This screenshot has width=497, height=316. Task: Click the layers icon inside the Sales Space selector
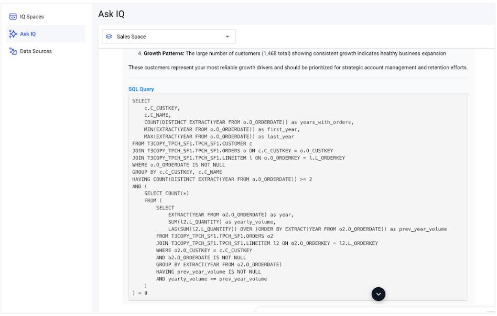[x=109, y=36]
